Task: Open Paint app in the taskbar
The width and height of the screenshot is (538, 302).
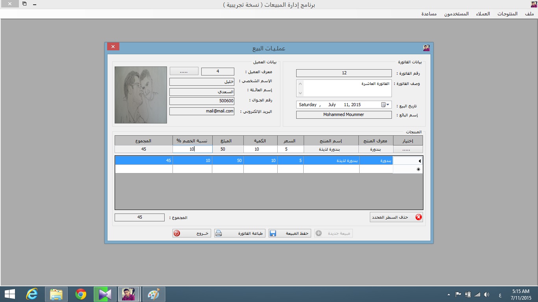Action: point(154,294)
